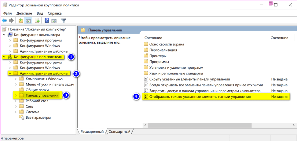The height and width of the screenshot is (141, 297).
Task: Select policy Скрыть указанные элементы панели управления
Action: [189, 79]
